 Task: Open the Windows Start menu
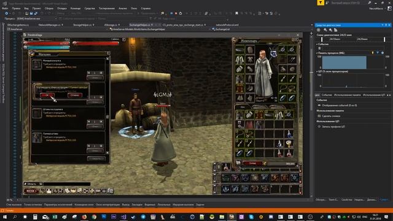pyautogui.click(x=5, y=217)
